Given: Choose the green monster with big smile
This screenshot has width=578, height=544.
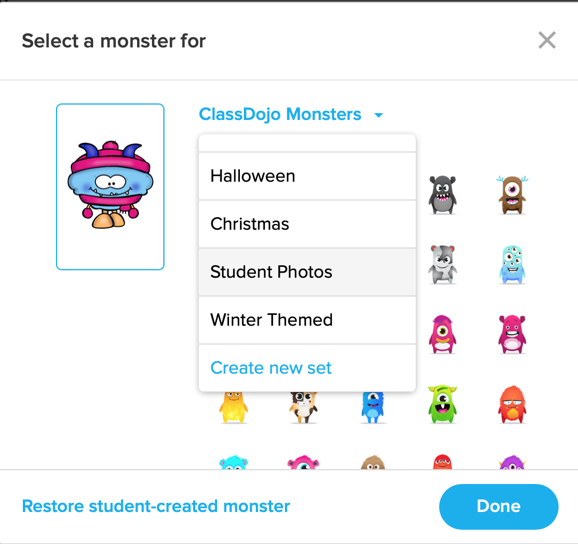Looking at the screenshot, I should 443,404.
